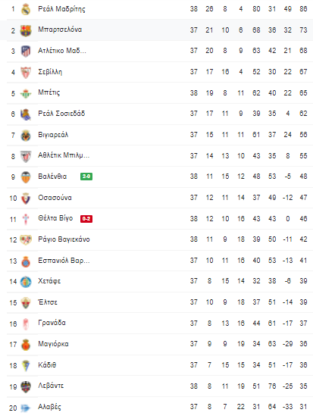Image resolution: width=313 pixels, height=419 pixels.
Task: Open the Μπαρτσελόνα team name
Action: [60, 30]
